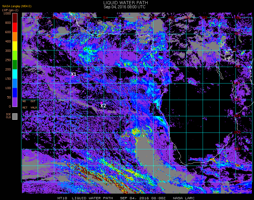Select the orange 400–600 legend color
The width and height of the screenshot is (254, 200).
[x=15, y=37]
